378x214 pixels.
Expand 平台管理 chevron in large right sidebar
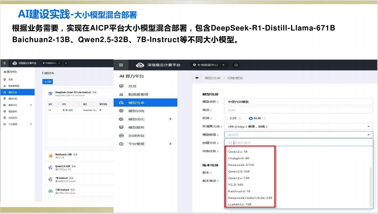tap(170, 144)
